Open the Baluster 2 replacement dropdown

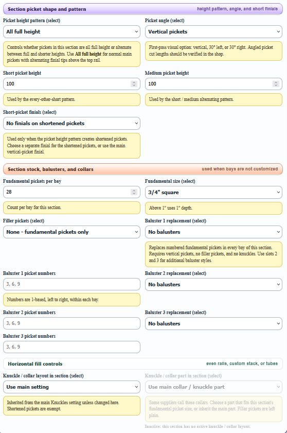[x=213, y=284]
